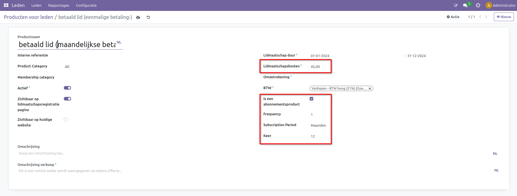Open the conversations chat icon
The height and width of the screenshot is (196, 517).
[465, 5]
